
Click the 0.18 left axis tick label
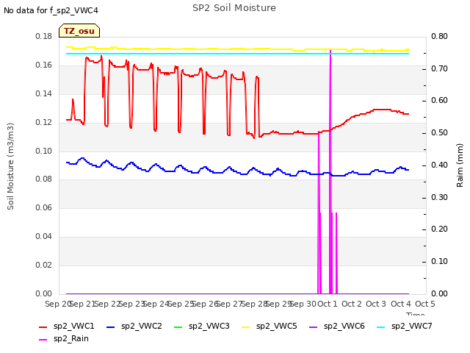pyautogui.click(x=44, y=37)
